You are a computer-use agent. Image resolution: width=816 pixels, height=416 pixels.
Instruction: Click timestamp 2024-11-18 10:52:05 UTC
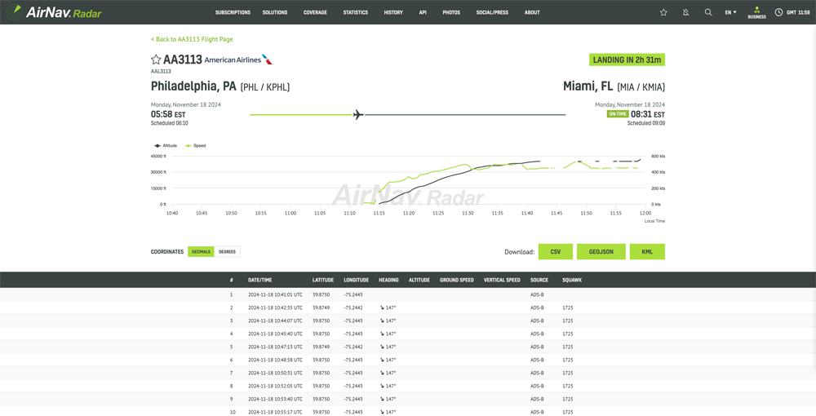click(x=275, y=386)
